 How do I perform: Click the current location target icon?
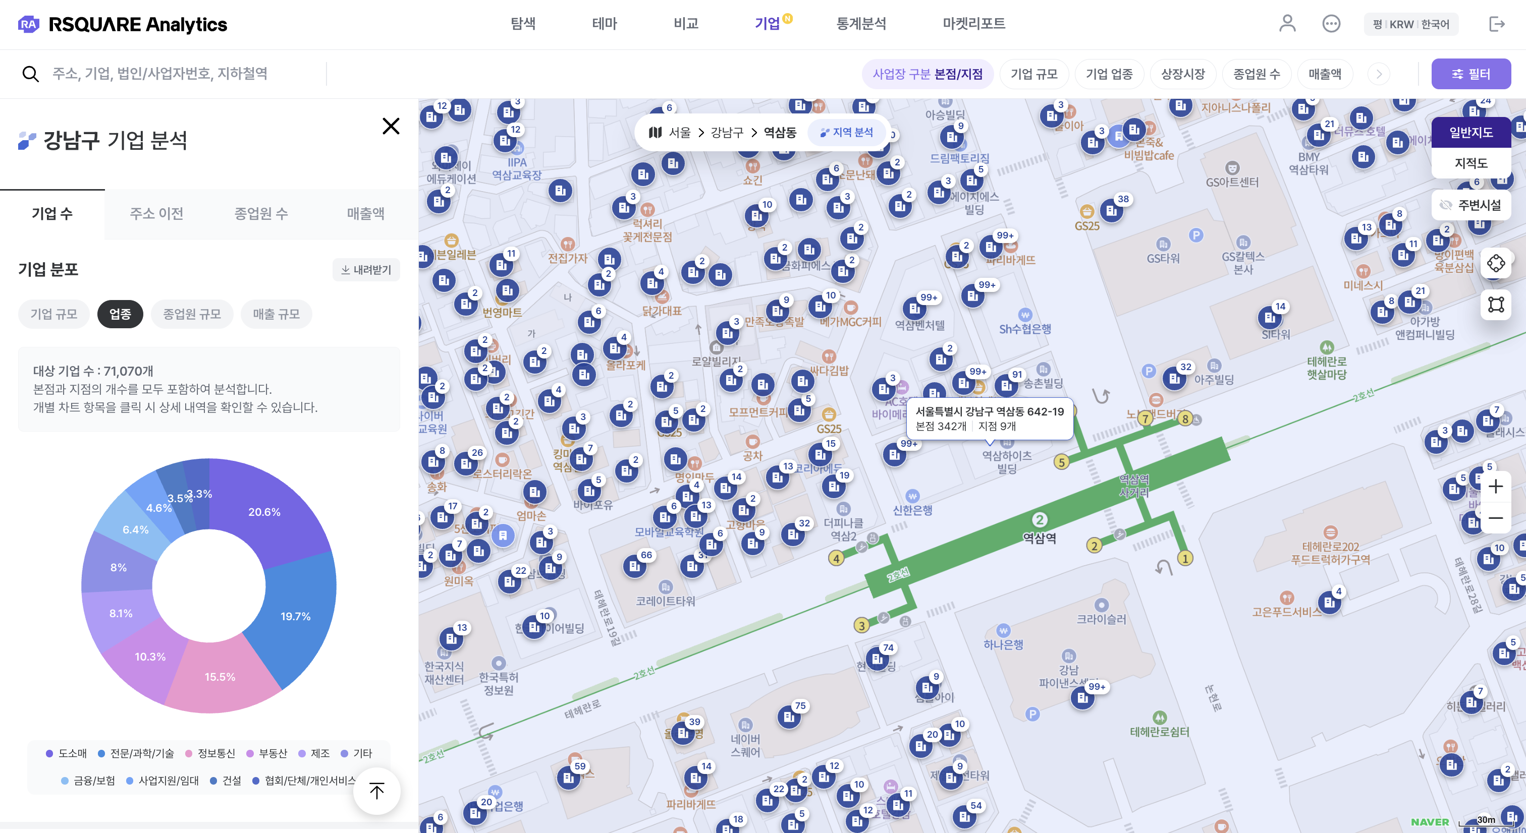click(1495, 263)
